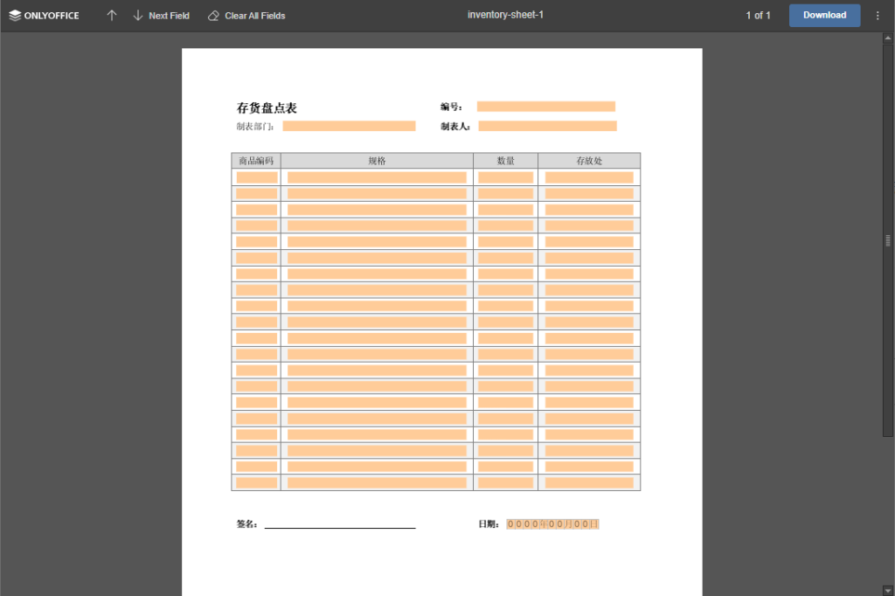Image resolution: width=895 pixels, height=596 pixels.
Task: Click the first 规格 specification cell
Action: pyautogui.click(x=378, y=177)
